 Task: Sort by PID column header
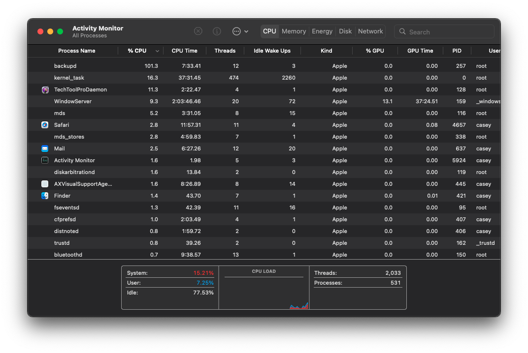click(457, 51)
